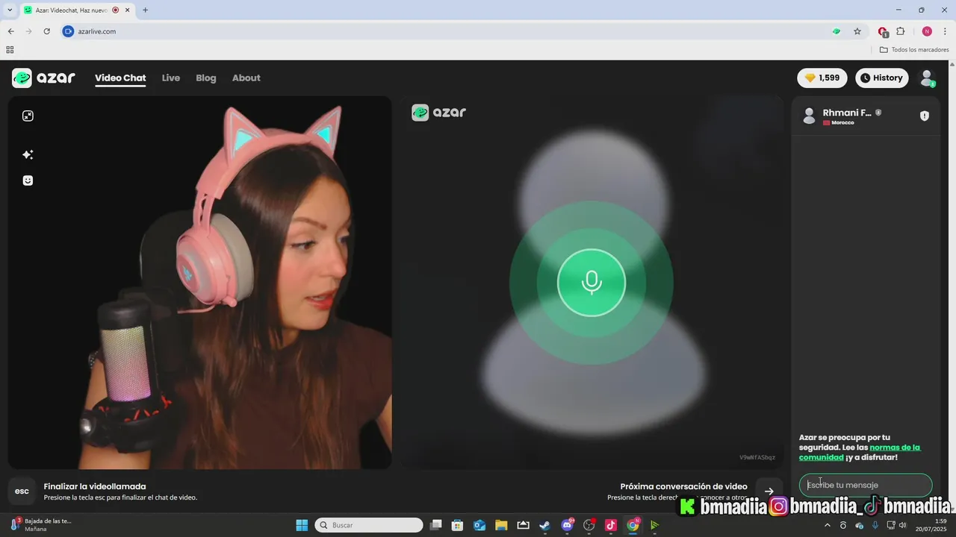Click the Escribe tu mensaje input field

[x=866, y=485]
